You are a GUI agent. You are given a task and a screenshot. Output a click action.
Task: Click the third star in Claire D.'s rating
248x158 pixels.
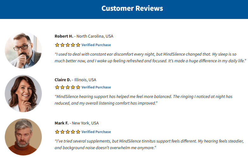[x=67, y=87]
